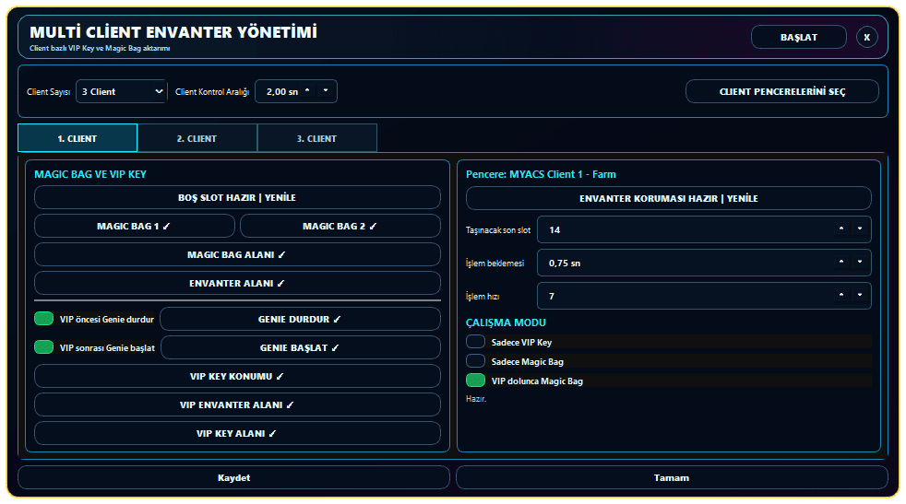Close the window with the X button
The width and height of the screenshot is (906, 504).
coord(866,37)
